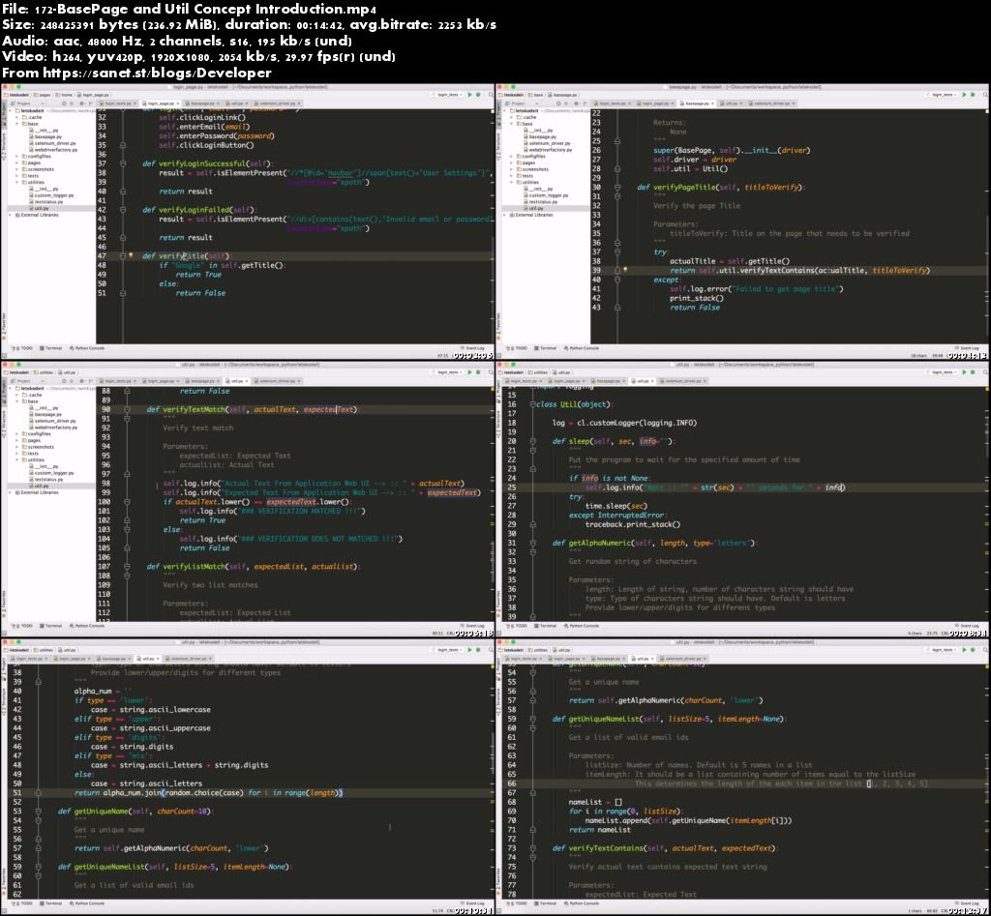Screen dimensions: 991x916
Task: Click Run icon in login_page.py frame
Action: 469,94
